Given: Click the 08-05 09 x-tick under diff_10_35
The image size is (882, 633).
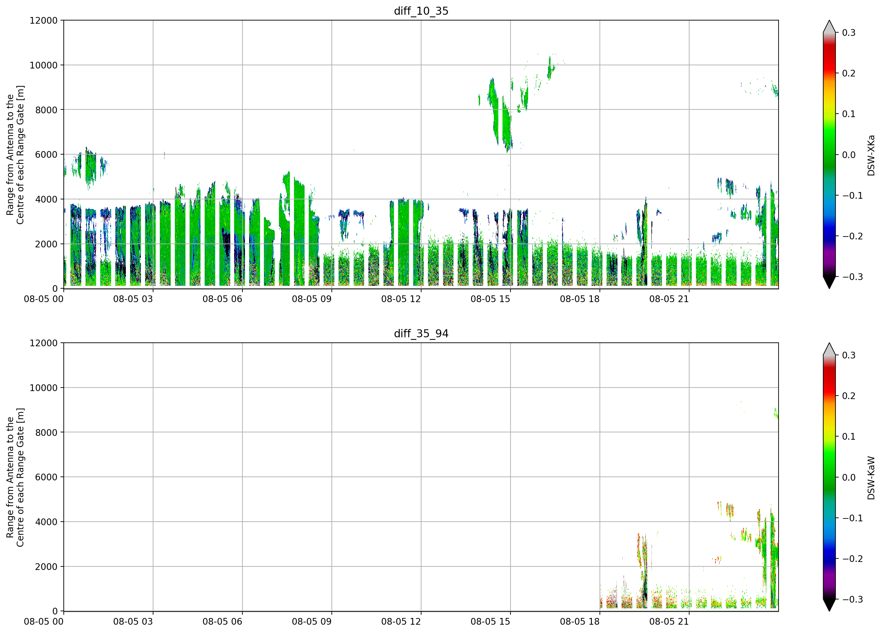Looking at the screenshot, I should 312,299.
